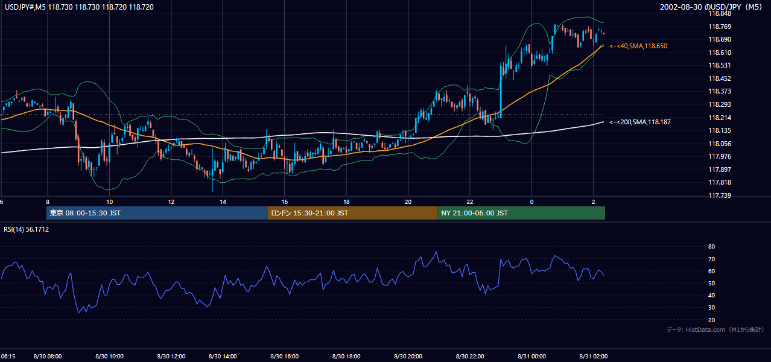This screenshot has height=362, width=771.
Task: Click RSI scale value 60
Action: coord(711,271)
